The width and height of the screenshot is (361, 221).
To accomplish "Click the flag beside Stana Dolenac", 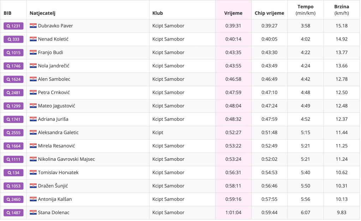I will pyautogui.click(x=33, y=213).
